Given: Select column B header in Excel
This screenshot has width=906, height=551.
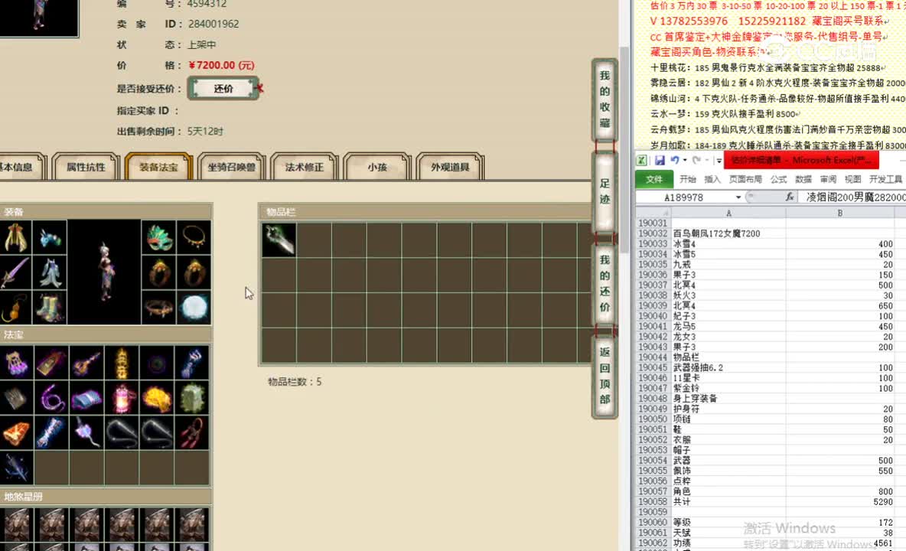Looking at the screenshot, I should [839, 213].
